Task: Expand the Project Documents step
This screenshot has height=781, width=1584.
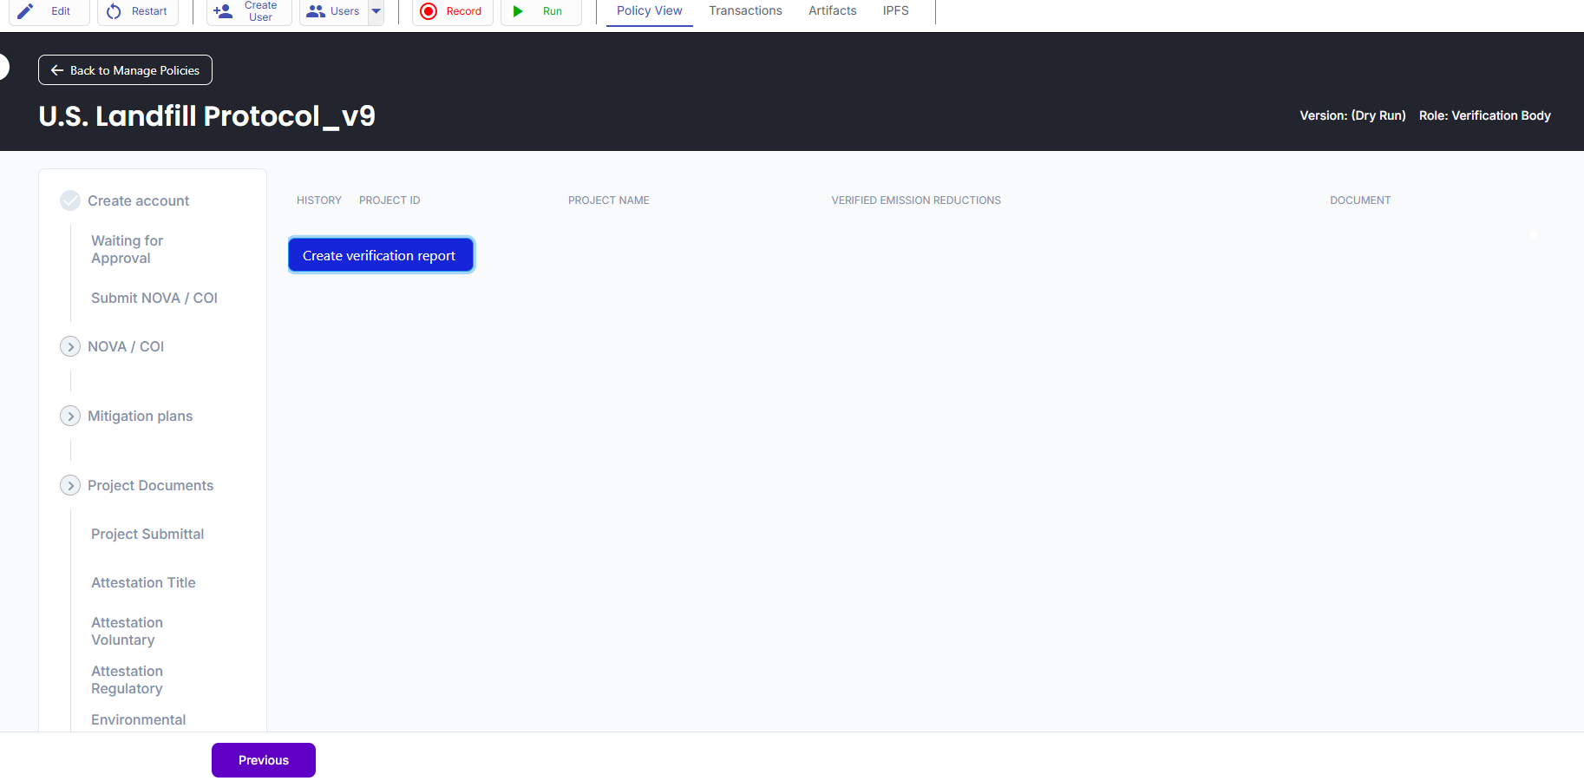Action: click(x=70, y=485)
